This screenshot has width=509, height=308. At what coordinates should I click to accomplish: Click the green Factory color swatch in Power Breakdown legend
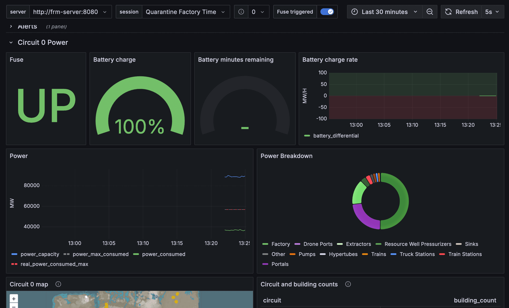(265, 244)
